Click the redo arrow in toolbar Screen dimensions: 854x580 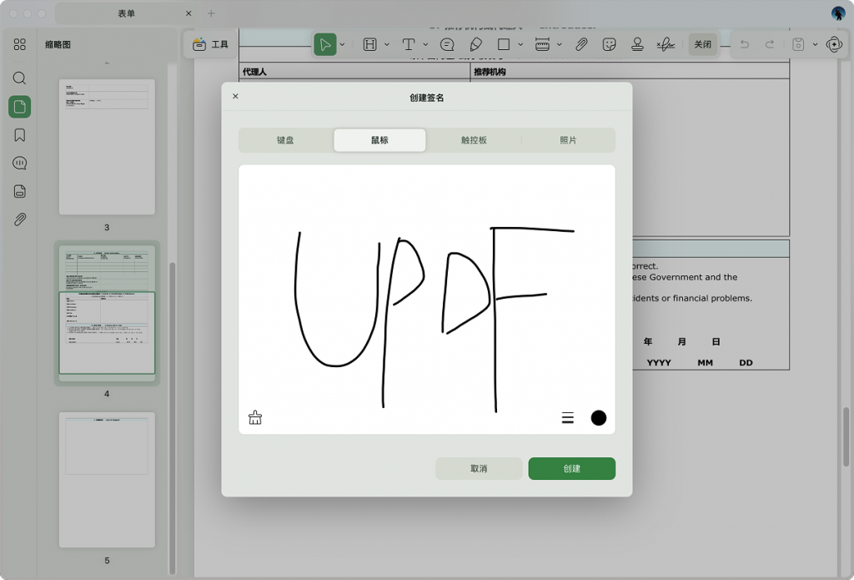click(x=770, y=44)
